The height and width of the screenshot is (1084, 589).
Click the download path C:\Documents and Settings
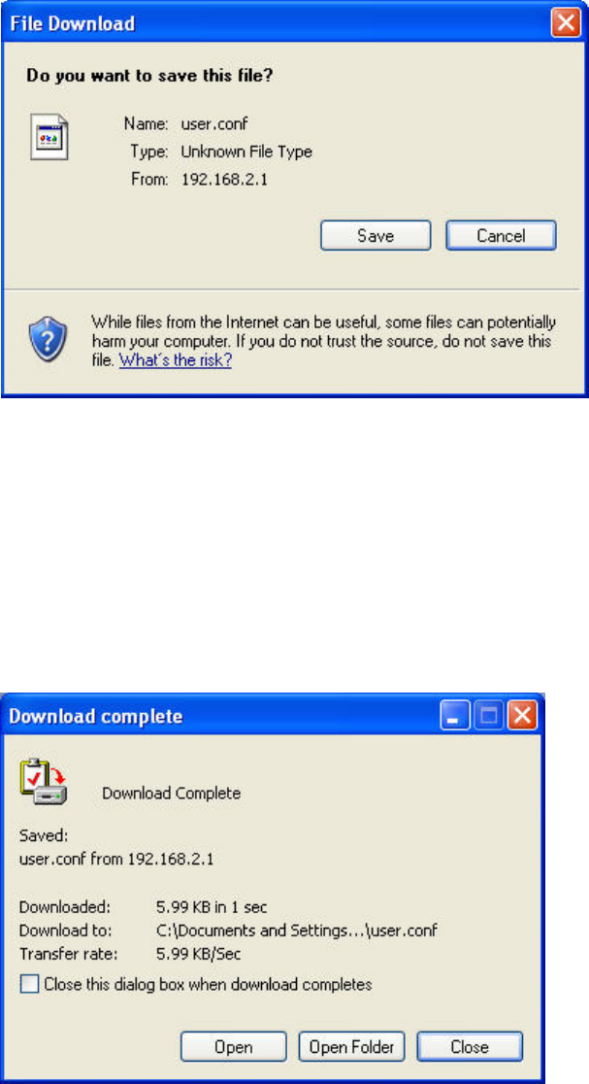click(x=297, y=931)
